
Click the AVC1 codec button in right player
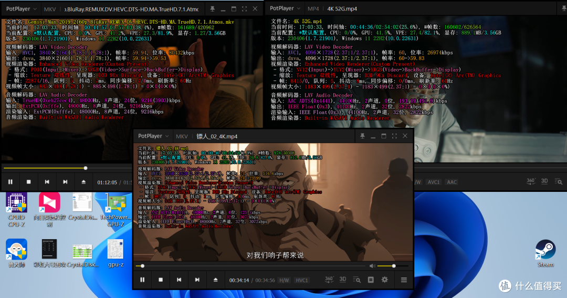[434, 182]
